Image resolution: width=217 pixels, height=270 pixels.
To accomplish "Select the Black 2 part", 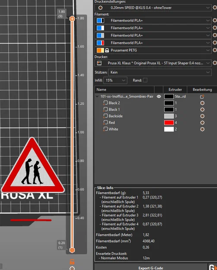I will pos(114,103).
